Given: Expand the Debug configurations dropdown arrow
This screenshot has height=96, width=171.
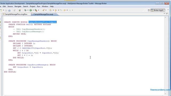Looking at the screenshot, I should click(28, 10).
